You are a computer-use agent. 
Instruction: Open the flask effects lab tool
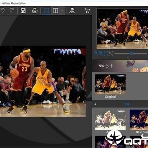click(72, 11)
